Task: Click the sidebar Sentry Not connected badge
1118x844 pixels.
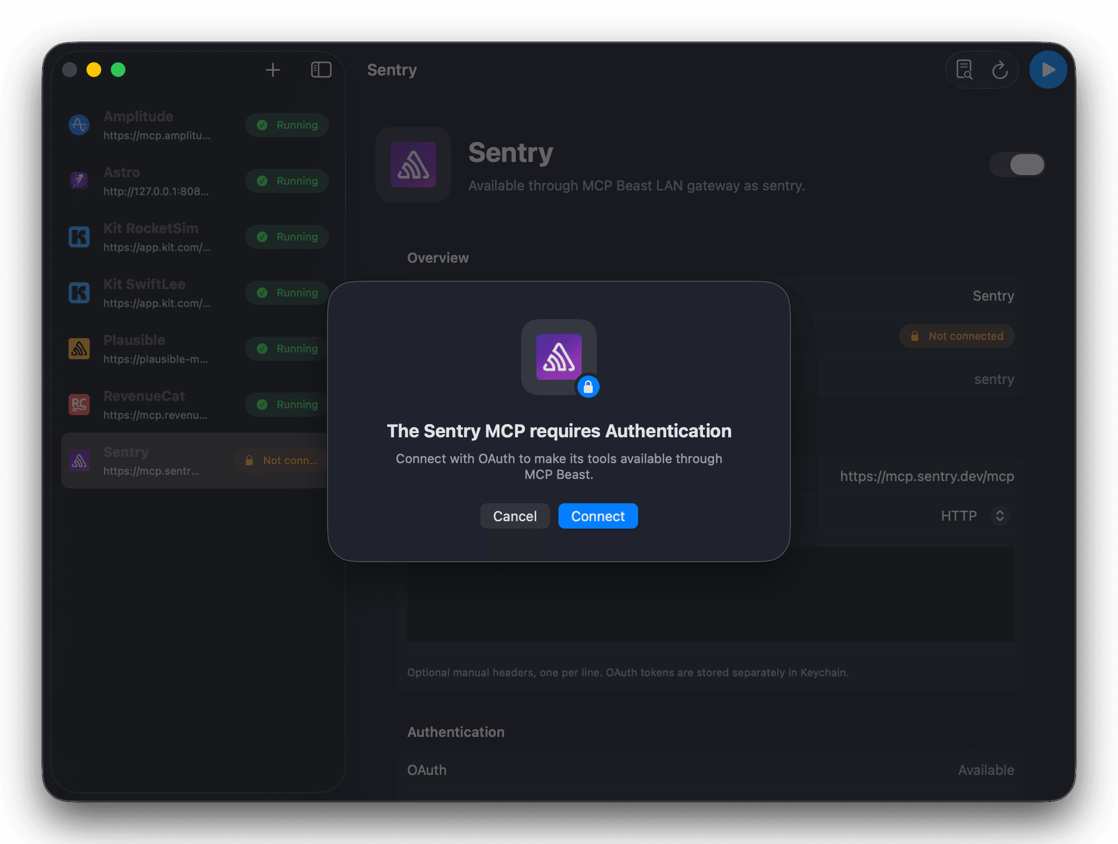Action: 281,461
